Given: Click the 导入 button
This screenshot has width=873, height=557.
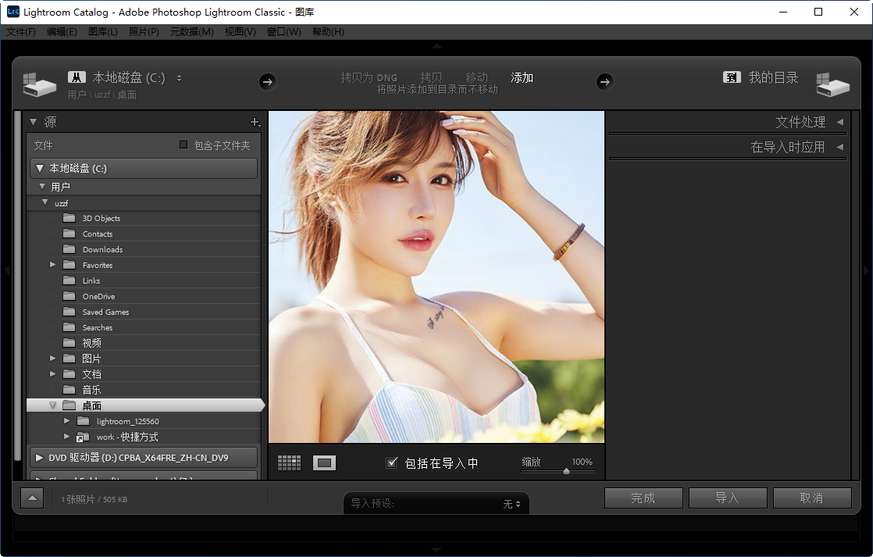Looking at the screenshot, I should coord(728,498).
